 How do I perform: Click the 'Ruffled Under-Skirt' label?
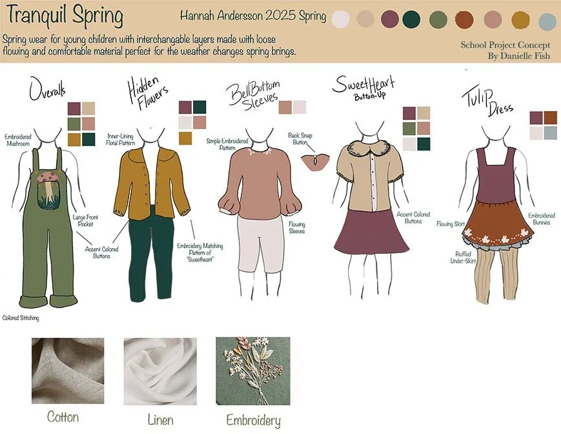point(463,258)
